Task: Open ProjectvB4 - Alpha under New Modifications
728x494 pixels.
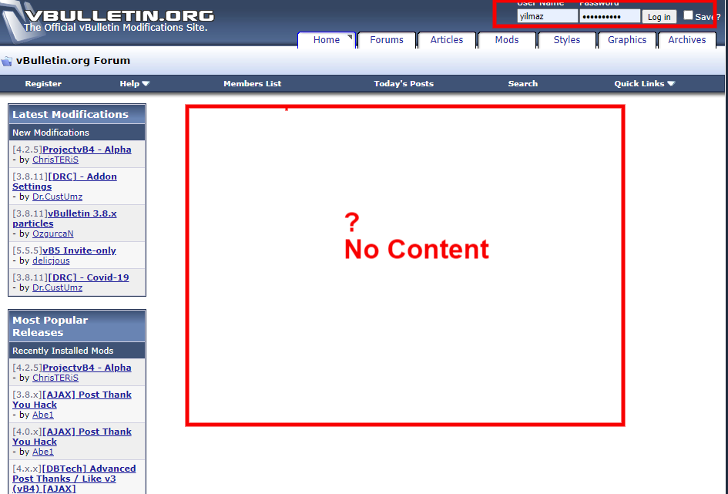Action: click(87, 150)
